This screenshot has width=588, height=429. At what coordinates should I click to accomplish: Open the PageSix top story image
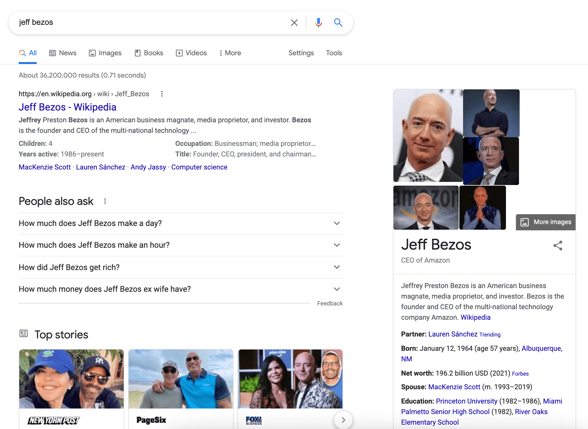pos(181,379)
